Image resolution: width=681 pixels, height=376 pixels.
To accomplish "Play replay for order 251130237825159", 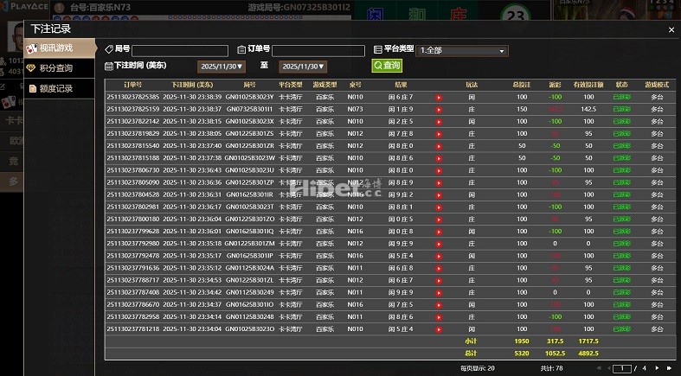I will [x=439, y=109].
